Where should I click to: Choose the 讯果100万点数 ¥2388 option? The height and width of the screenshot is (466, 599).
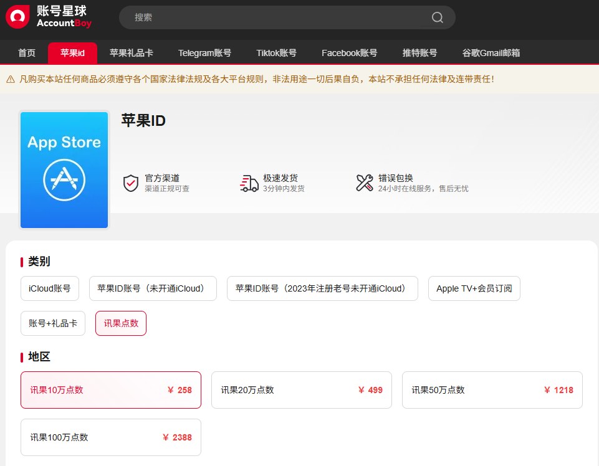(x=111, y=437)
